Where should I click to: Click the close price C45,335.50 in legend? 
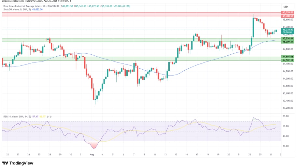tap(106, 6)
